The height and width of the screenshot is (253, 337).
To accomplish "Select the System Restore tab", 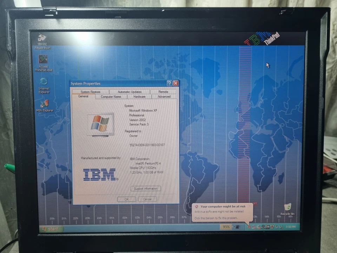I will (x=90, y=92).
